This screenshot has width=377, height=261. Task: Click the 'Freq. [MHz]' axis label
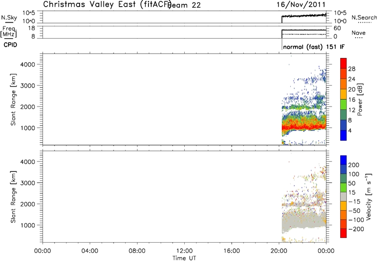[8, 32]
